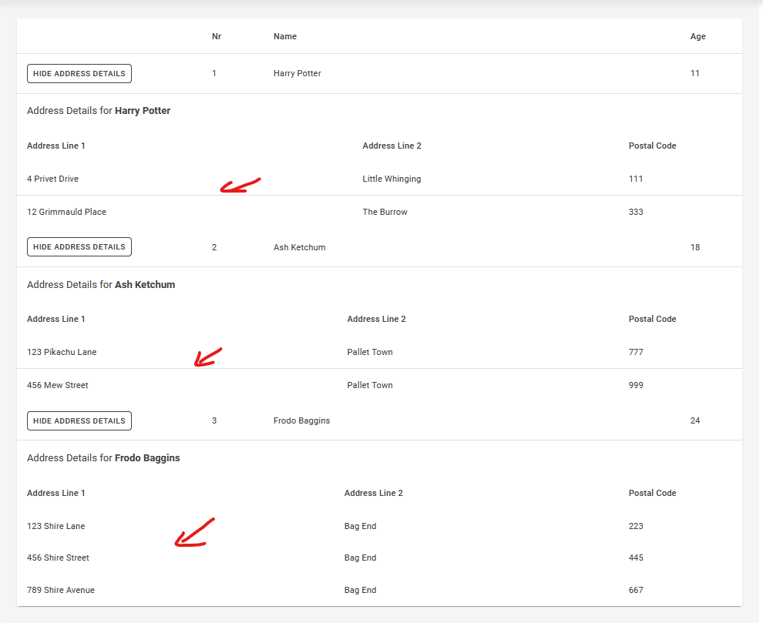763x623 pixels.
Task: Sort by the Name column header
Action: tap(285, 36)
